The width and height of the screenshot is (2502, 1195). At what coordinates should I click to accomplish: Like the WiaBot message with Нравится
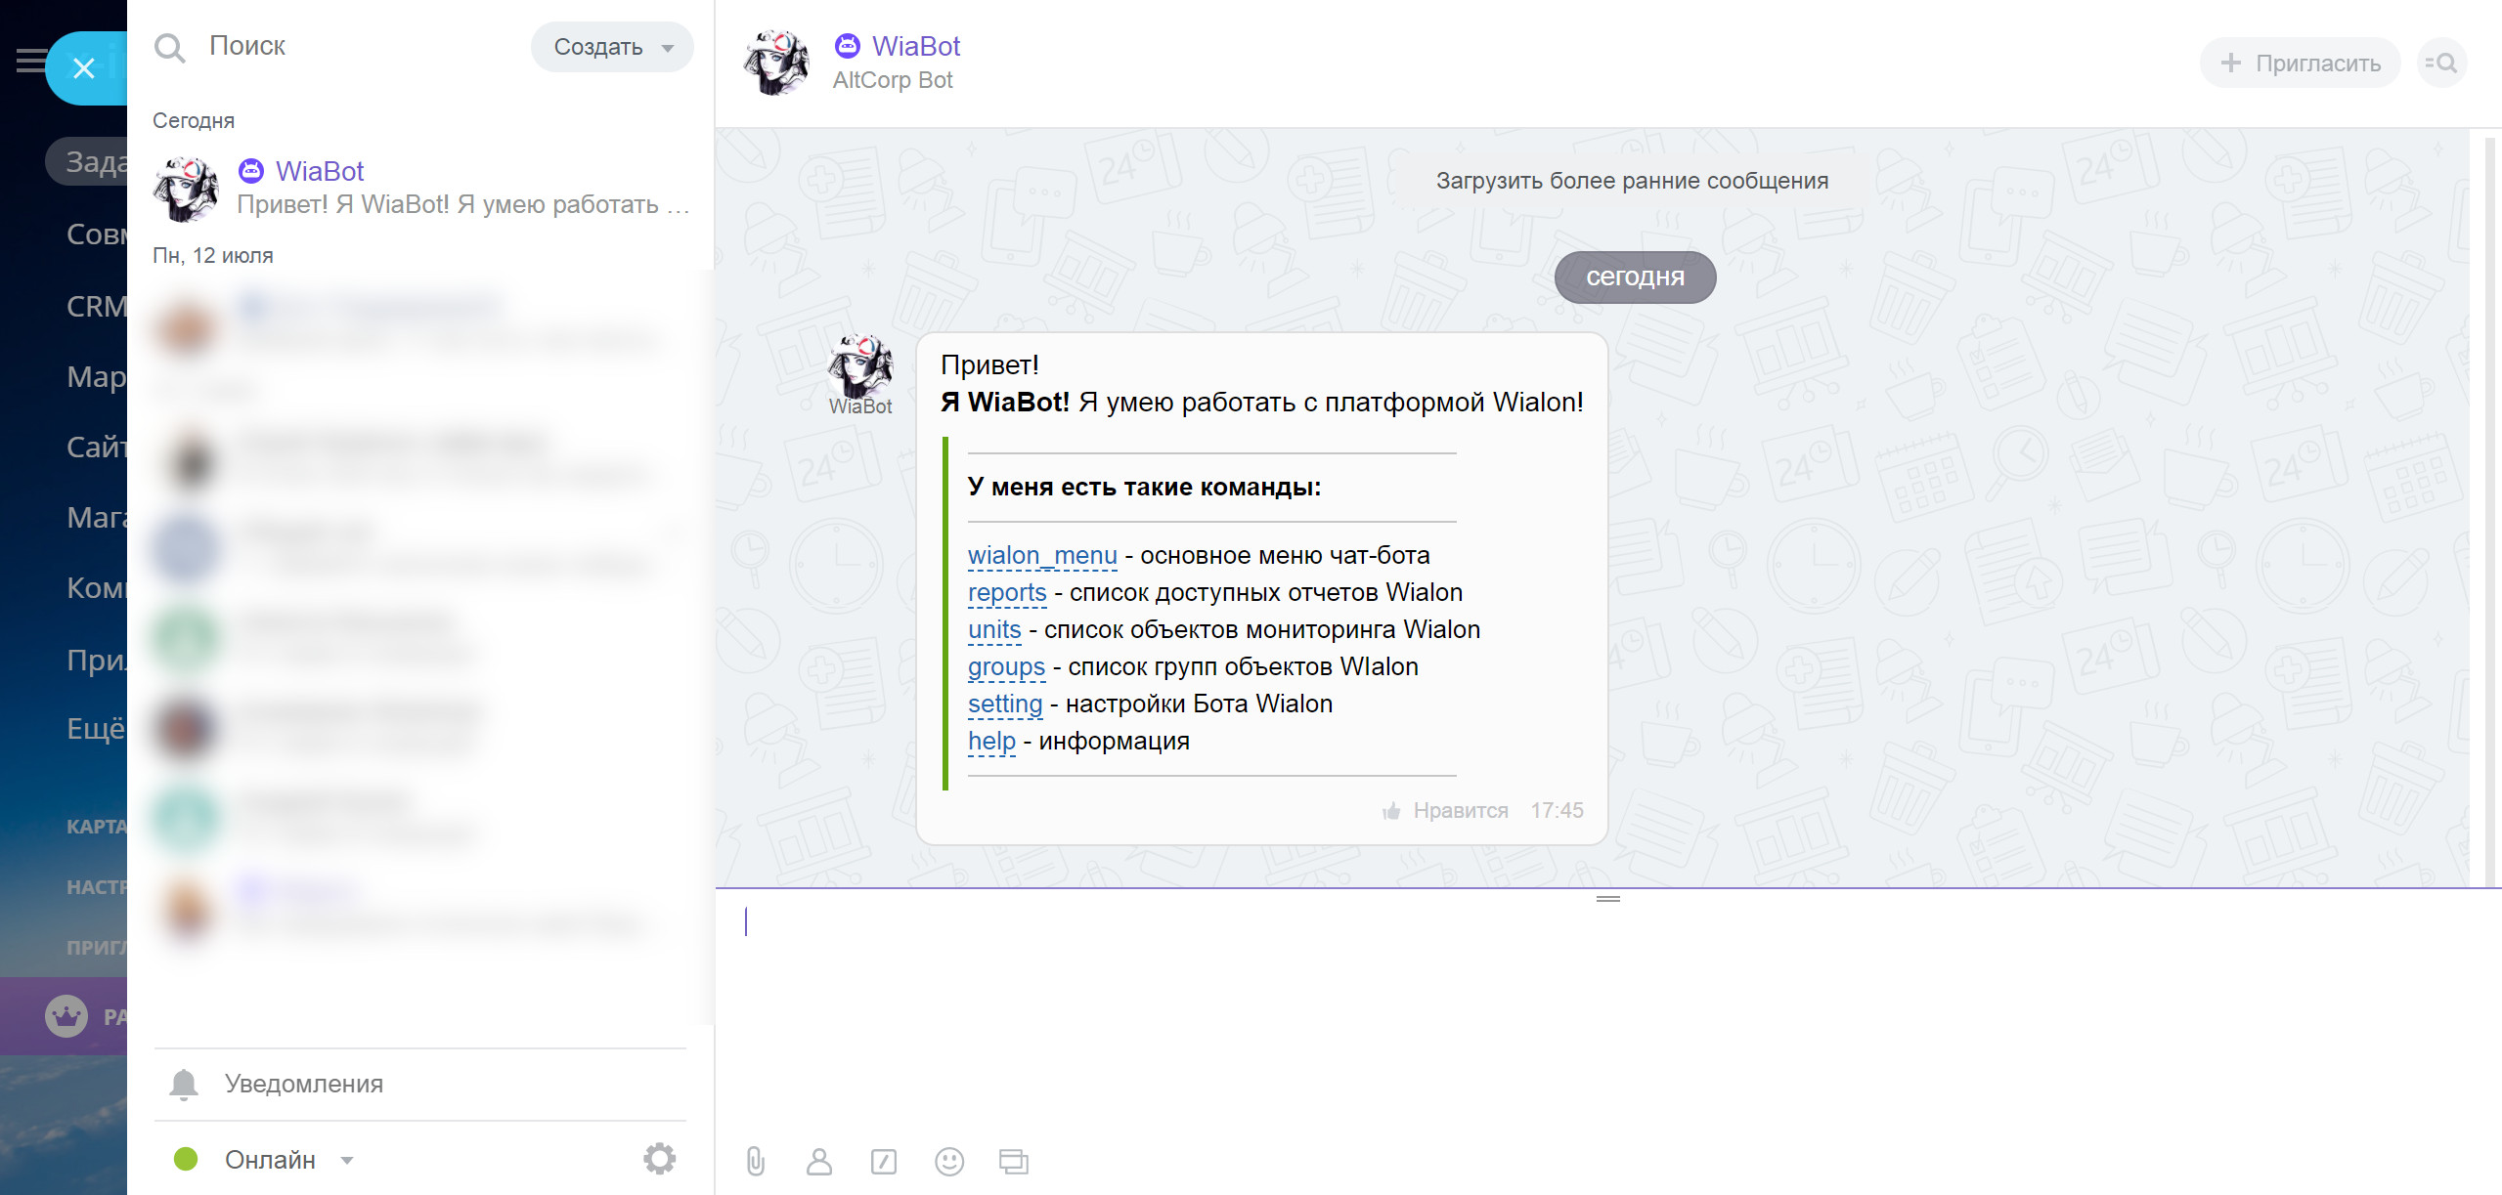(x=1445, y=810)
